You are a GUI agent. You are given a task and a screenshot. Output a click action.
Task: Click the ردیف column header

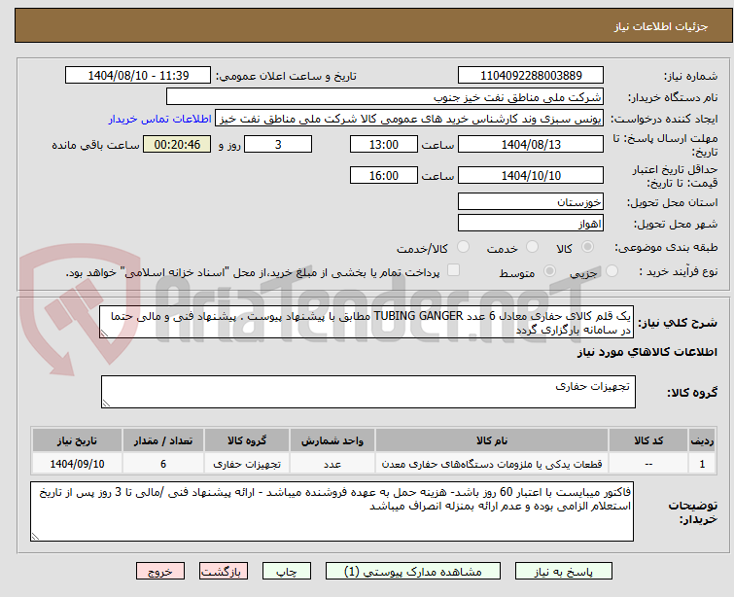(702, 440)
